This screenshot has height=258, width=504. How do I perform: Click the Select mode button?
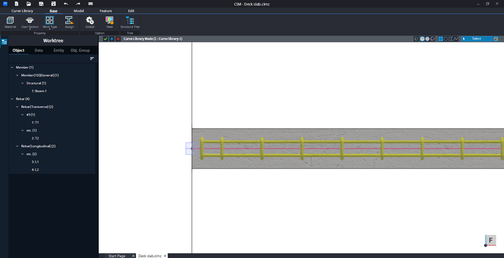pyautogui.click(x=477, y=39)
